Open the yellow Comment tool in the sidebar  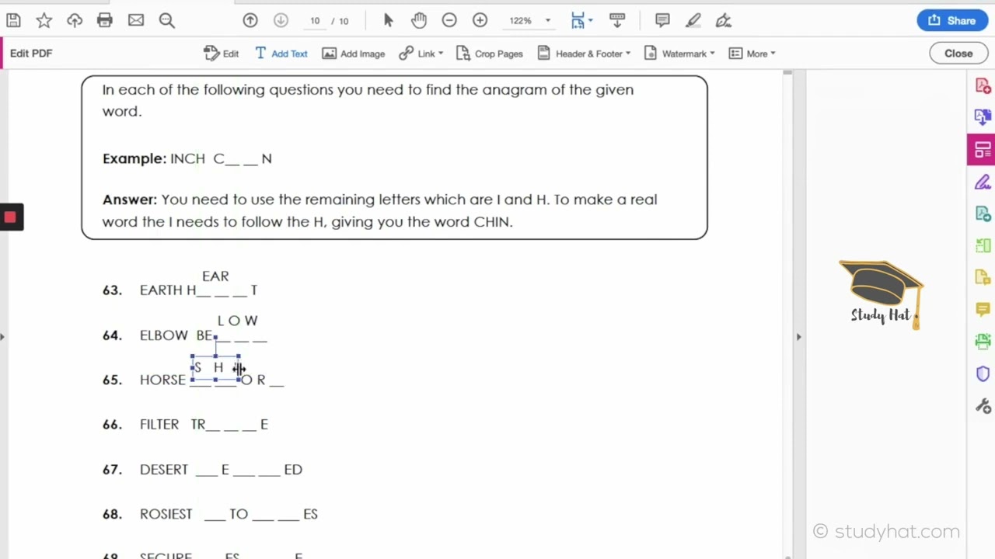coord(983,310)
